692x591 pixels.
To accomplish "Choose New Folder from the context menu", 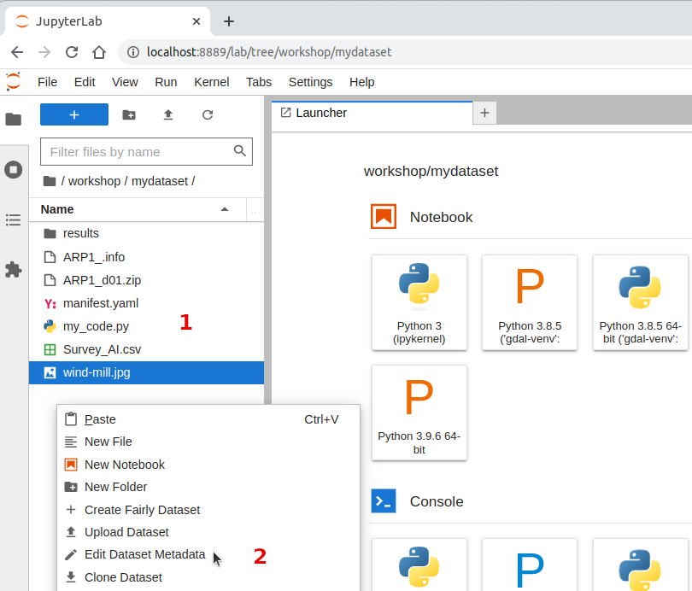I will click(x=208, y=487).
